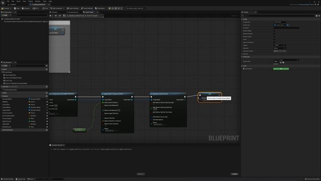Navigate forward in graph history
The height and width of the screenshot is (181, 321).
[60, 16]
